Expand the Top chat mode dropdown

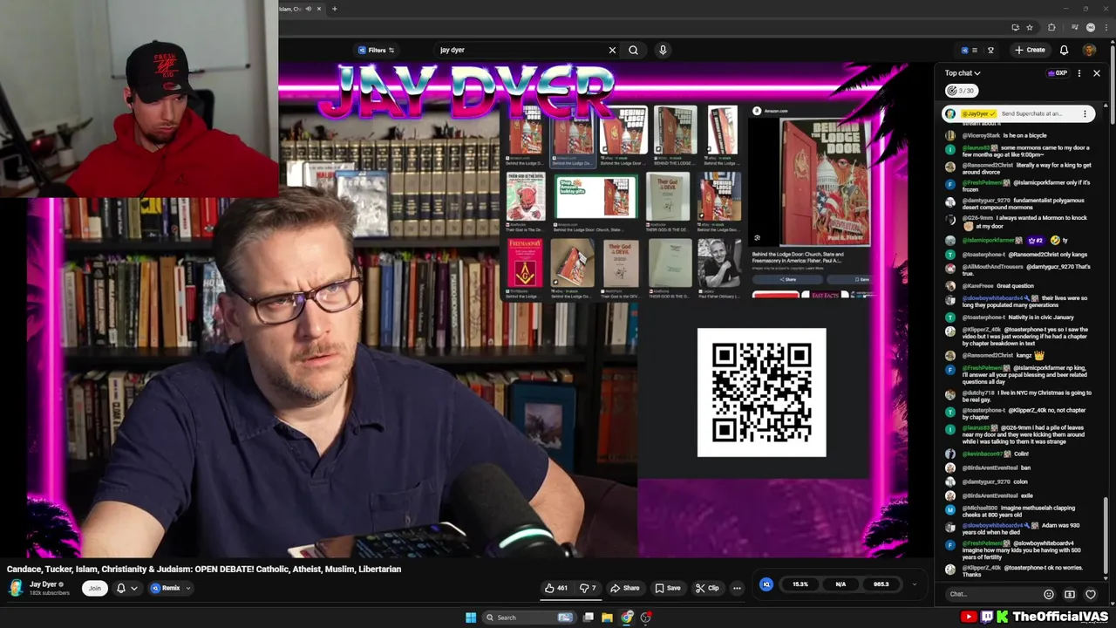click(963, 73)
